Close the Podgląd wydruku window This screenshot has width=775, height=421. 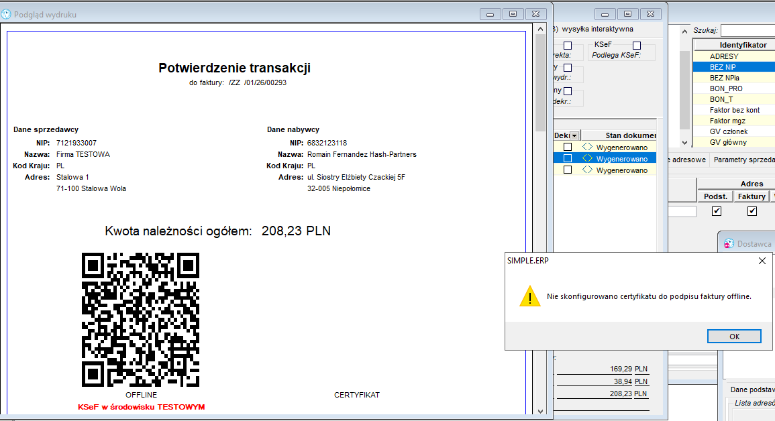pos(535,14)
